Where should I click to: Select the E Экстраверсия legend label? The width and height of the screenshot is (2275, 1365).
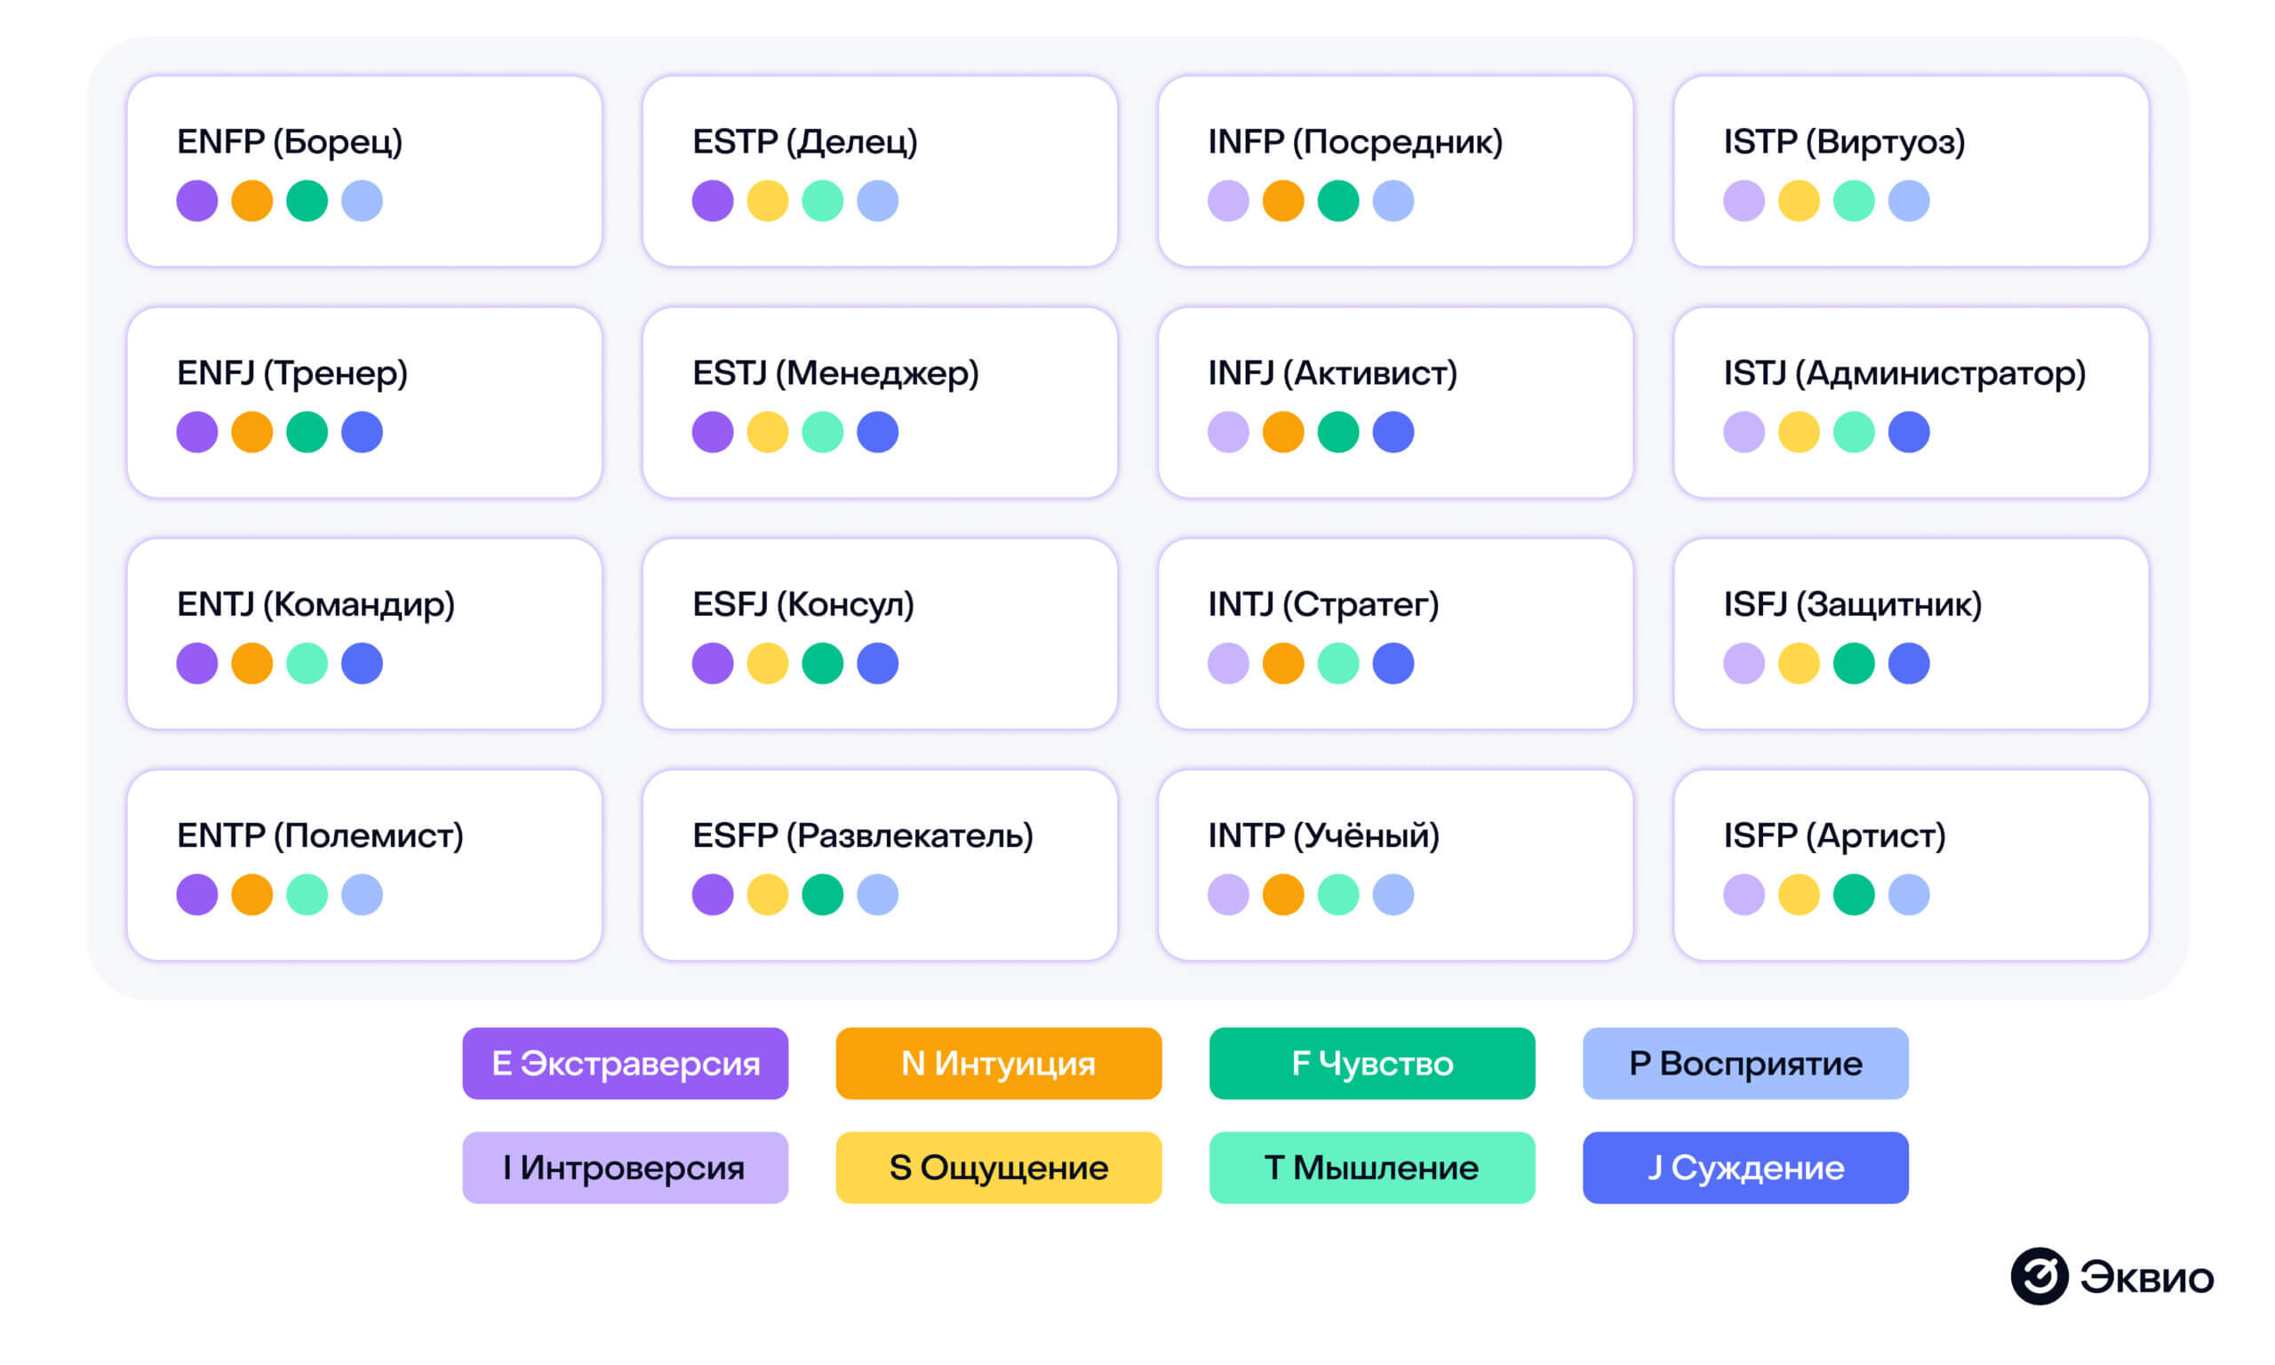tap(626, 1064)
